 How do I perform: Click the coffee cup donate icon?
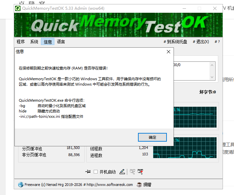click(139, 185)
